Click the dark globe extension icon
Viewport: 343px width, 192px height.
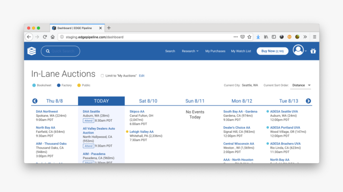282,37
